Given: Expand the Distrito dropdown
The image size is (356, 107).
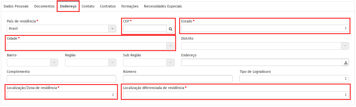Looking at the screenshot, I should [x=345, y=46].
